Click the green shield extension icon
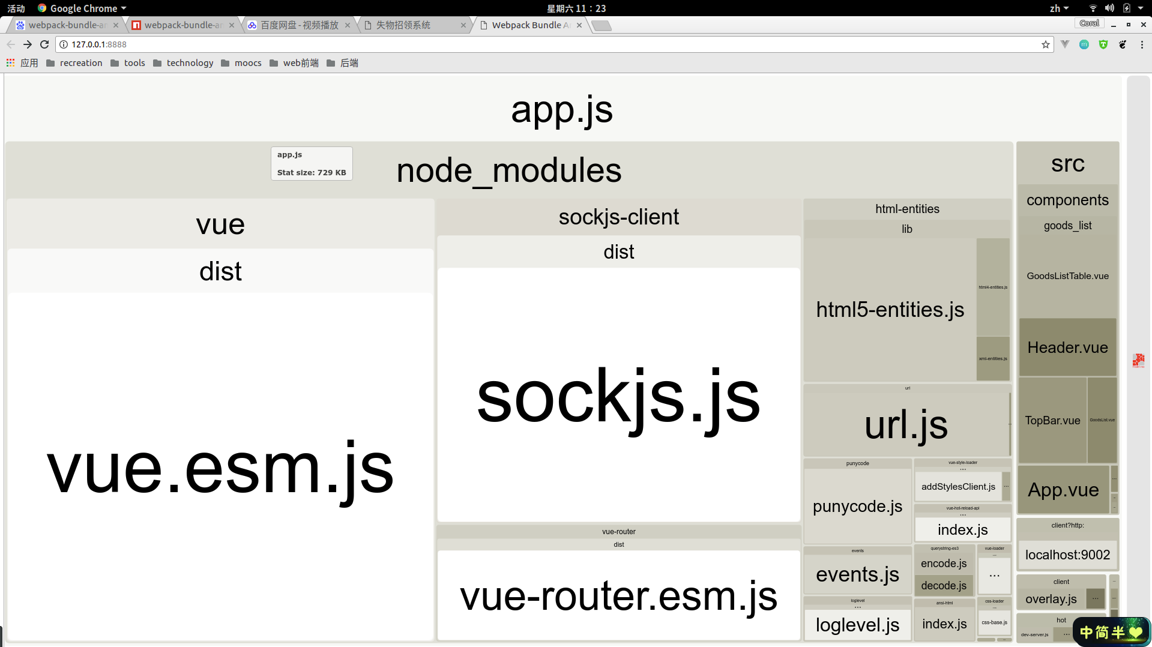This screenshot has width=1152, height=647. pyautogui.click(x=1103, y=44)
